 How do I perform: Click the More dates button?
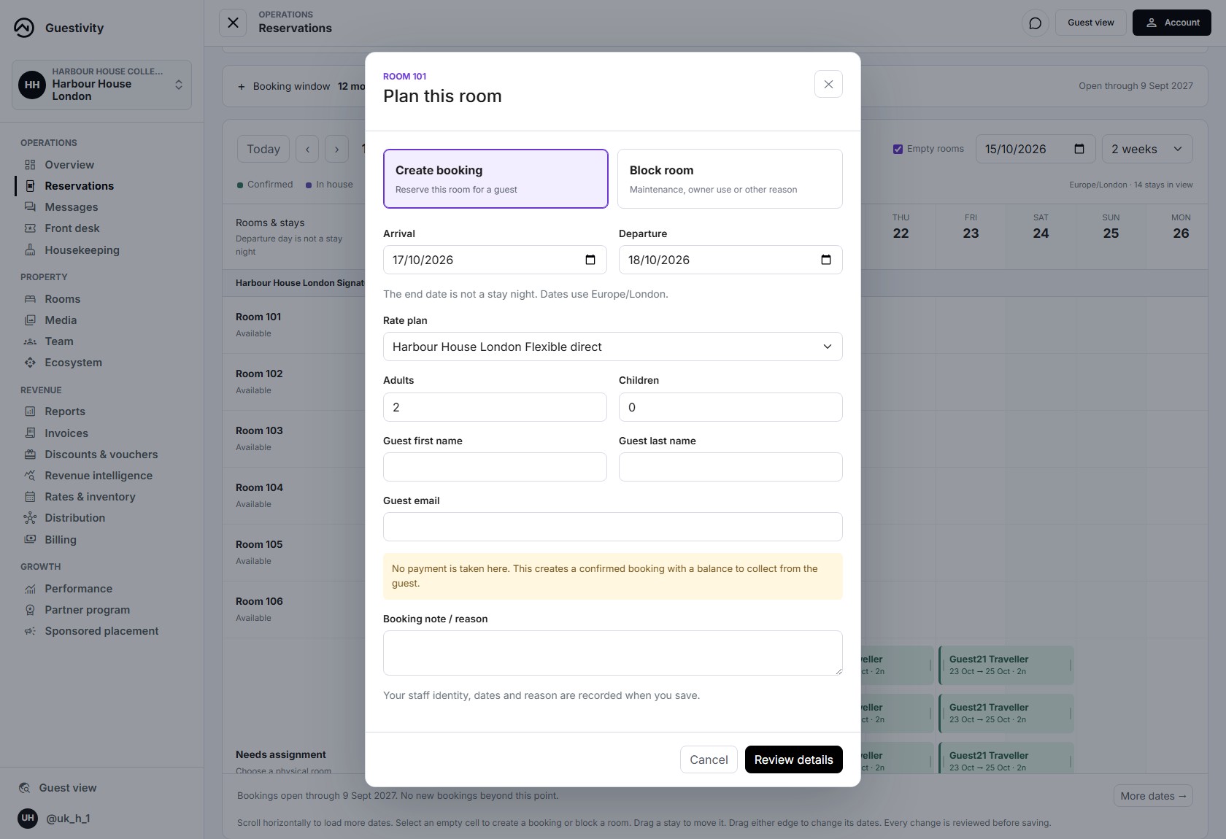pyautogui.click(x=1153, y=796)
